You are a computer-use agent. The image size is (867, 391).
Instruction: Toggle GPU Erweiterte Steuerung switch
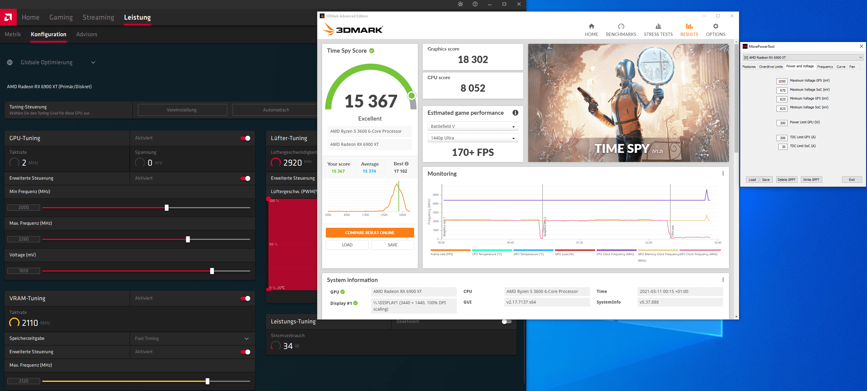pyautogui.click(x=245, y=178)
